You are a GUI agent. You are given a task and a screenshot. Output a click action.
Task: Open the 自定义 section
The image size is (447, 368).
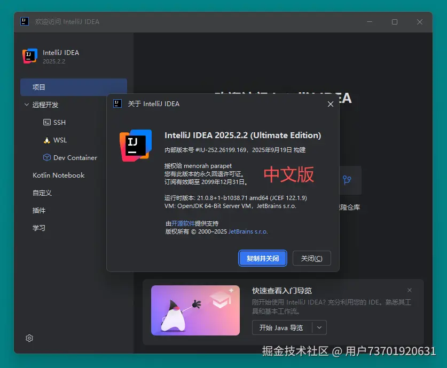tap(42, 193)
